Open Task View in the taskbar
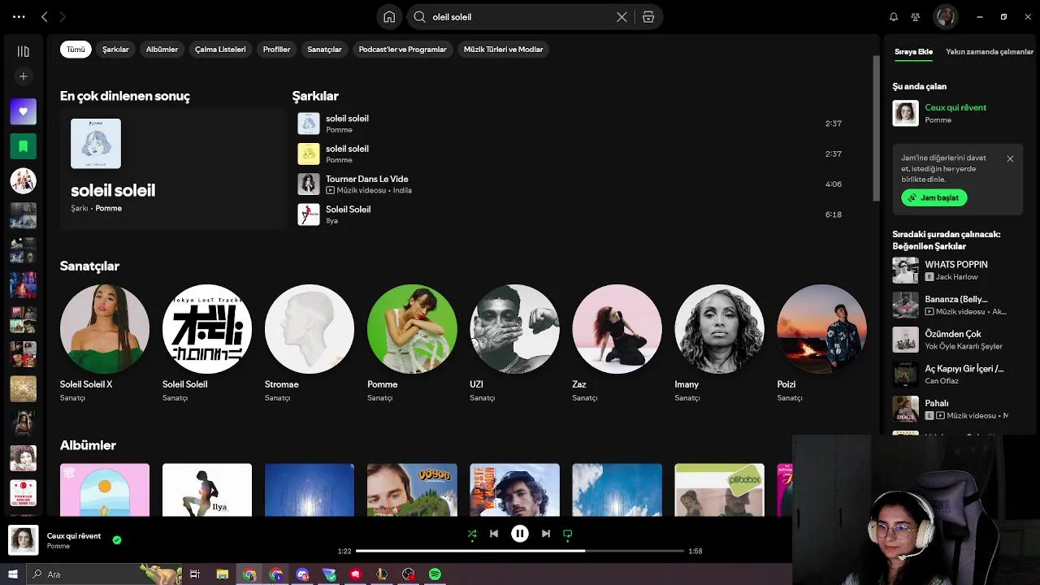The height and width of the screenshot is (585, 1040). (x=195, y=574)
